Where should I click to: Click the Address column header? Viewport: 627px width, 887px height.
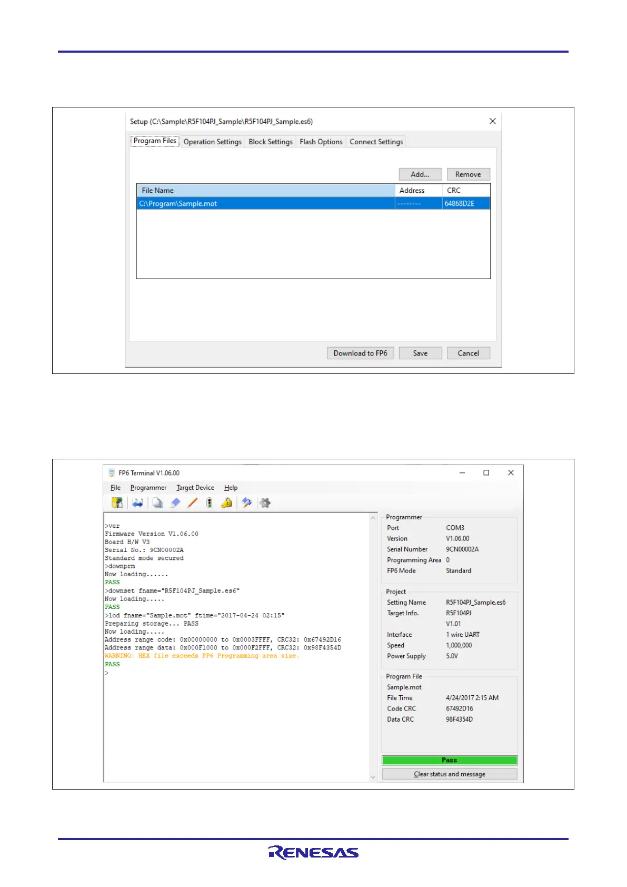(x=419, y=190)
